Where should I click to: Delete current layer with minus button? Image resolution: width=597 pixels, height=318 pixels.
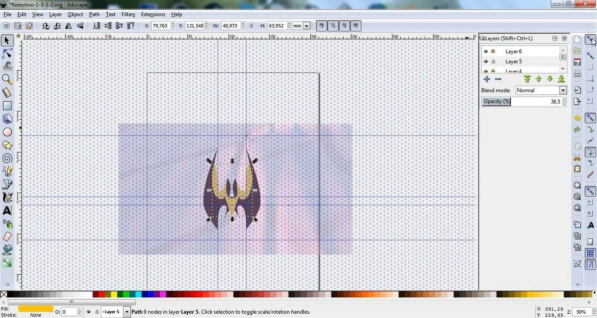click(498, 79)
